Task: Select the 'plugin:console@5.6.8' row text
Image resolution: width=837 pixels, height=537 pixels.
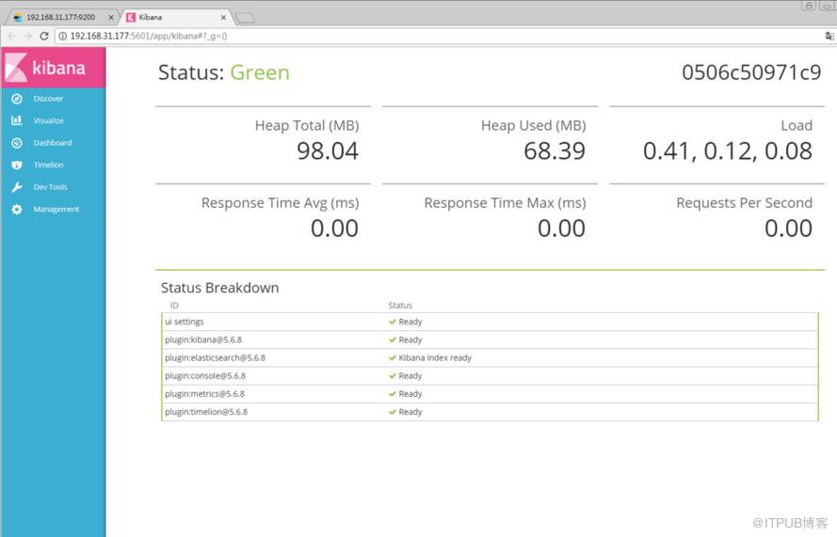Action: pos(205,376)
